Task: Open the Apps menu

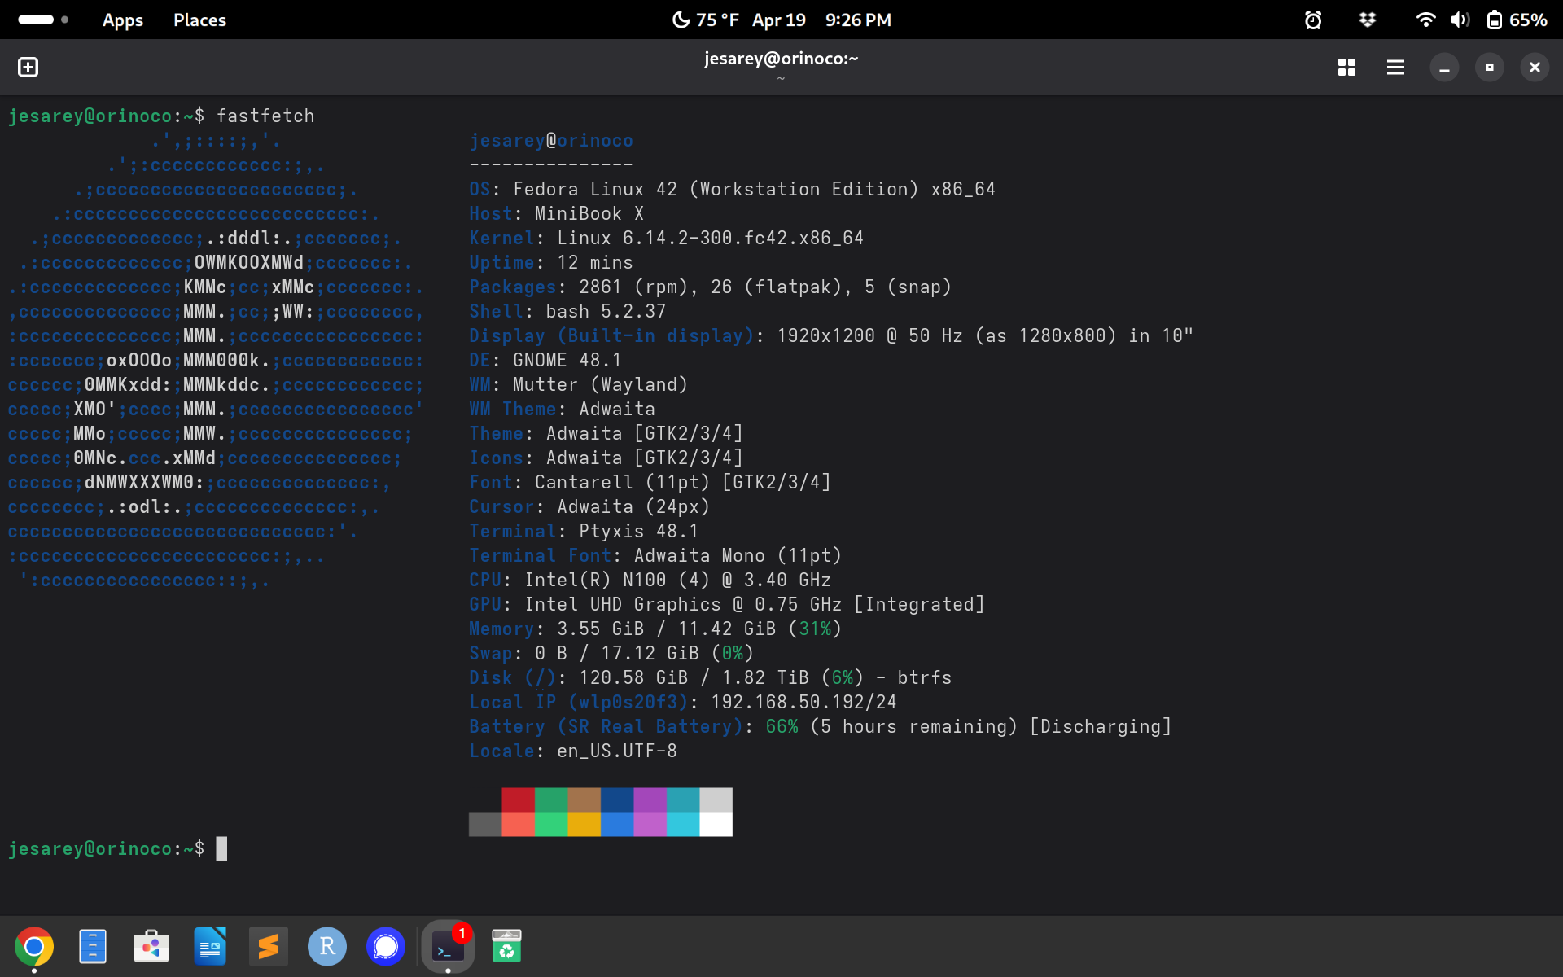Action: [122, 20]
